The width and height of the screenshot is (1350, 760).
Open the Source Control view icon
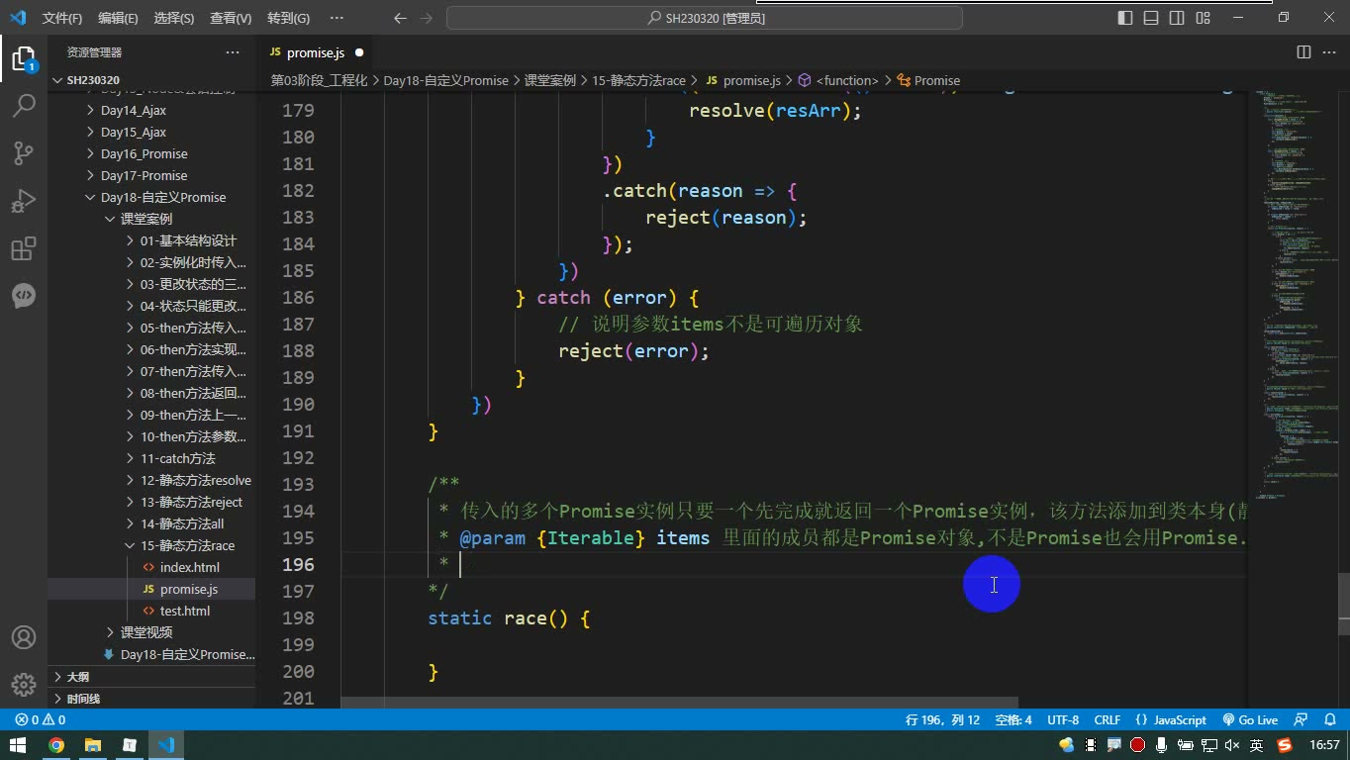[x=24, y=153]
